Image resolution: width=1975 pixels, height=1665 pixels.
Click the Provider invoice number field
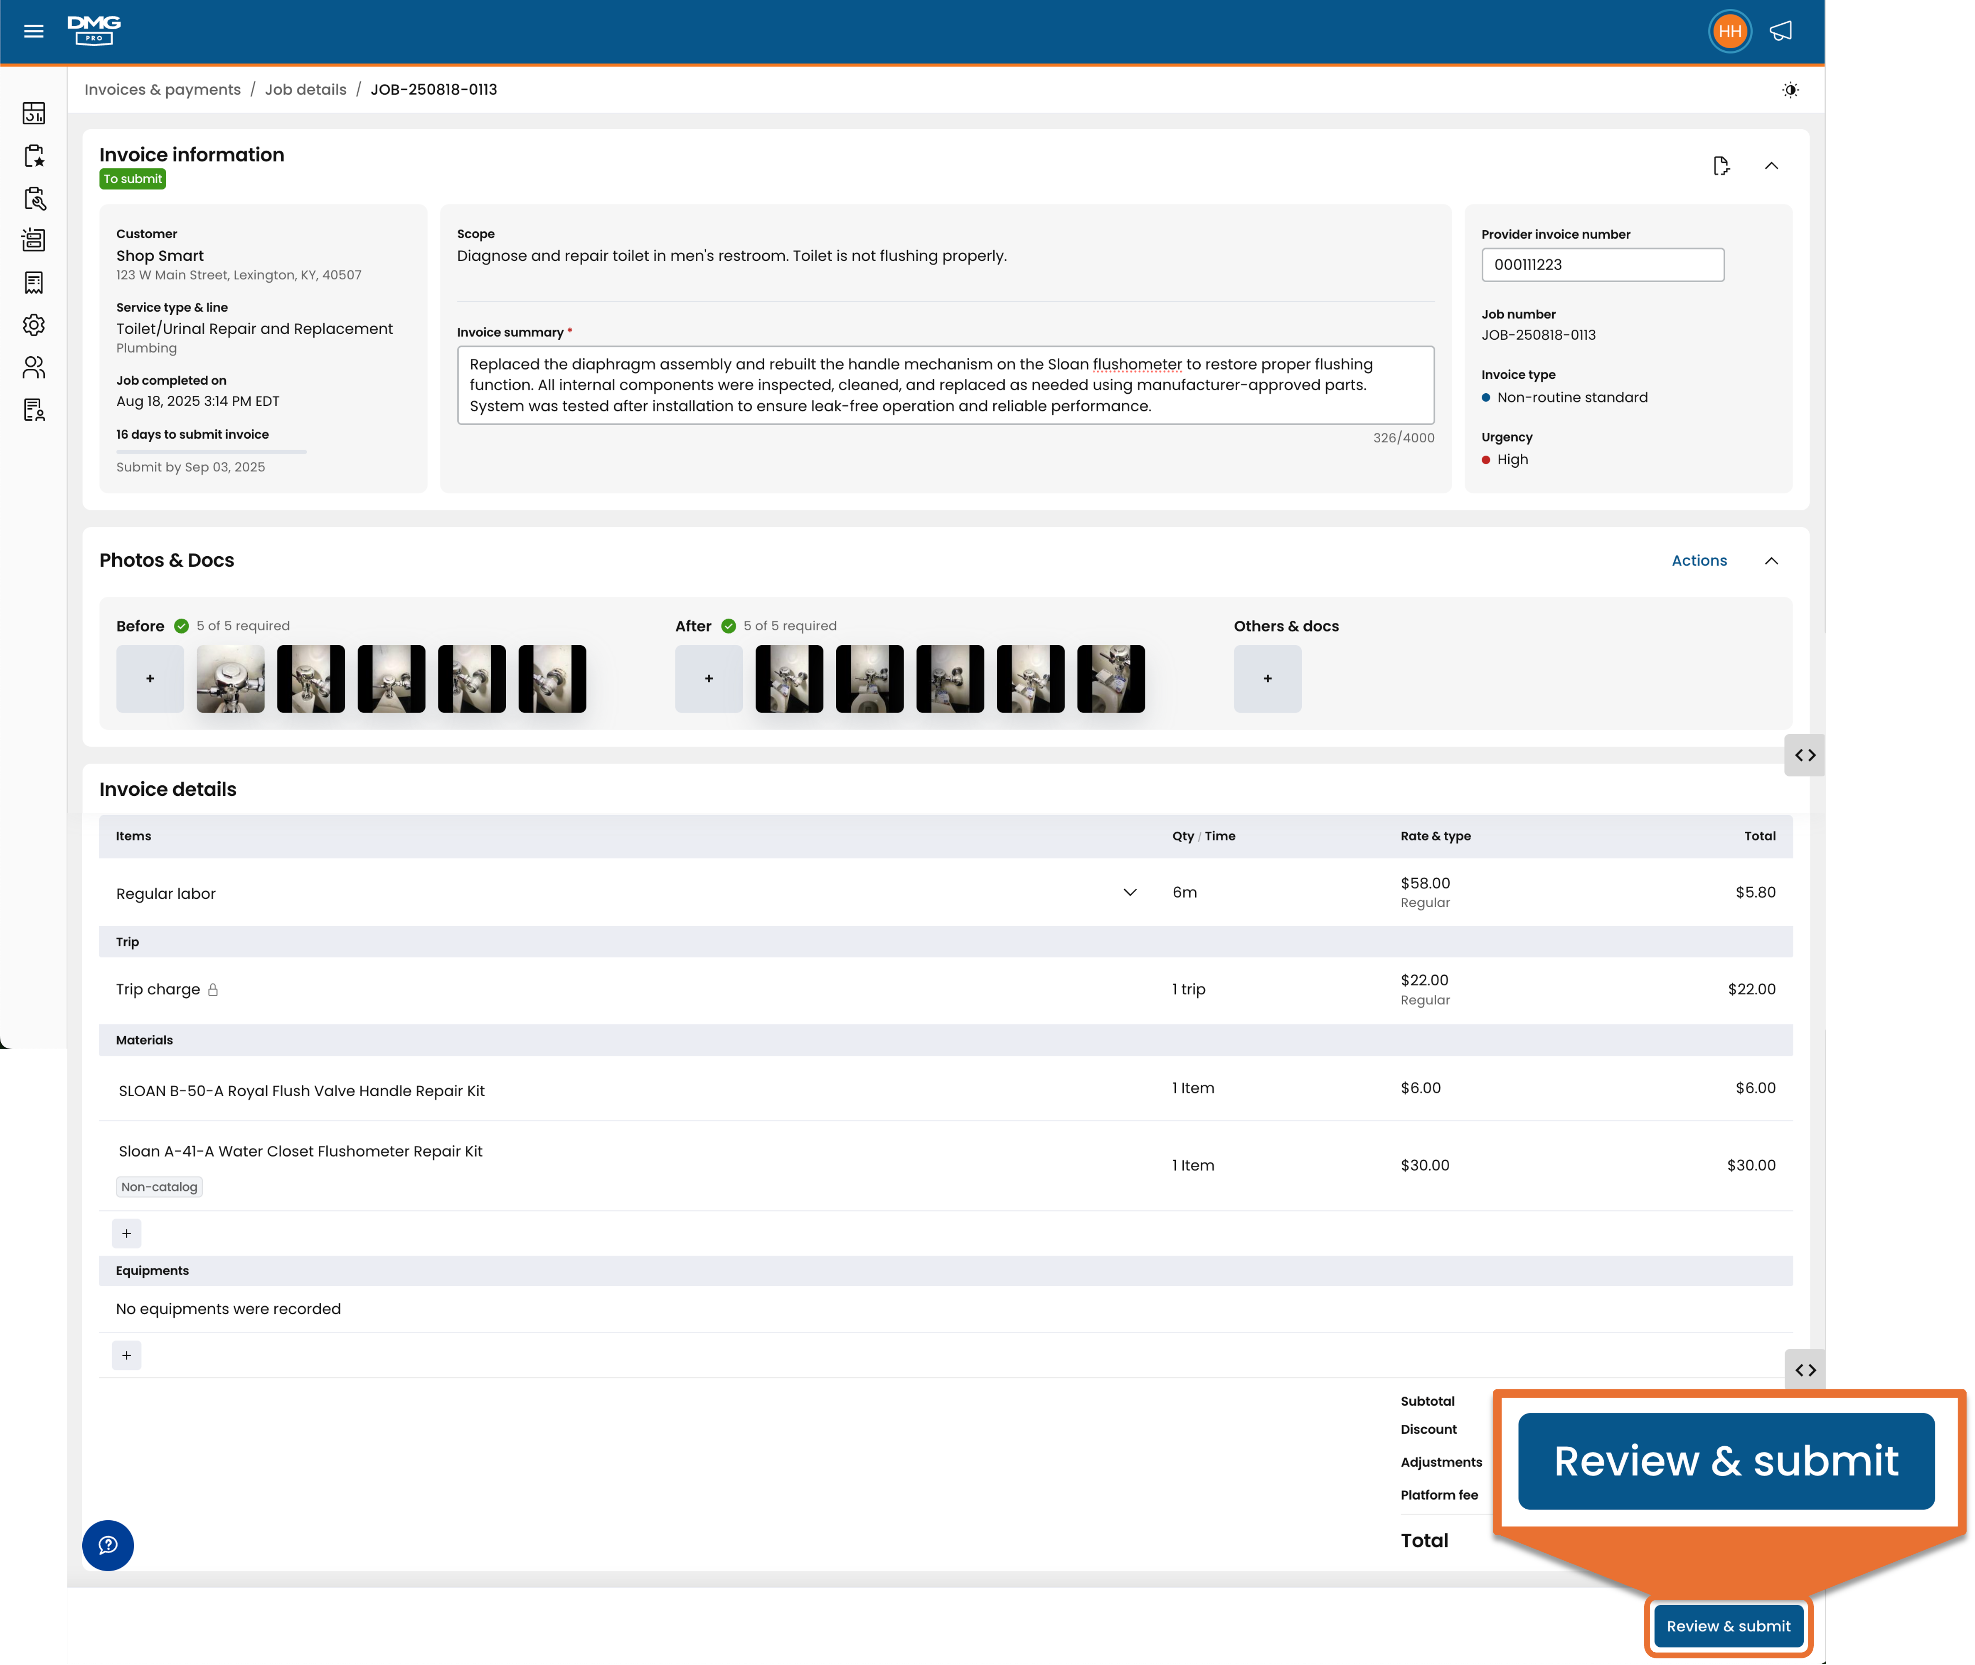click(1601, 264)
